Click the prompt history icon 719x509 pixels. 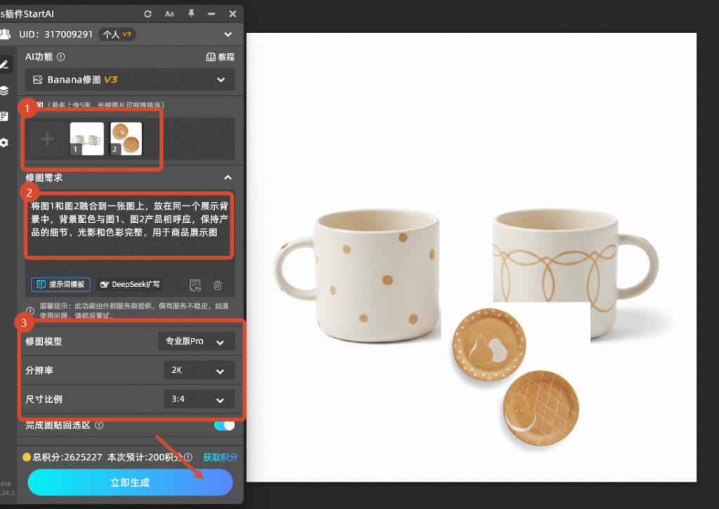195,285
